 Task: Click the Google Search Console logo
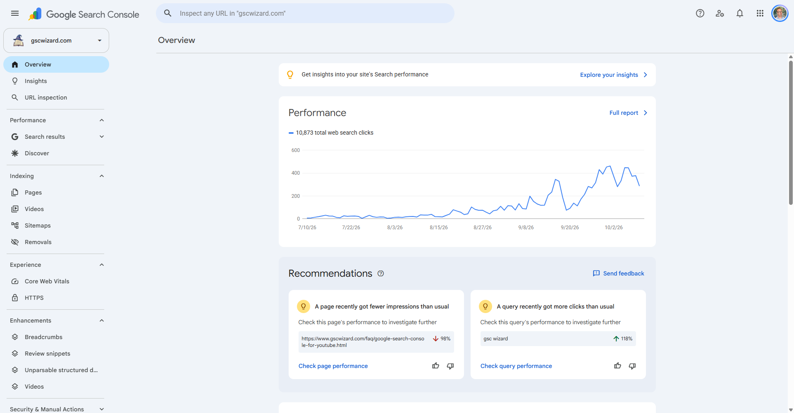click(x=84, y=14)
